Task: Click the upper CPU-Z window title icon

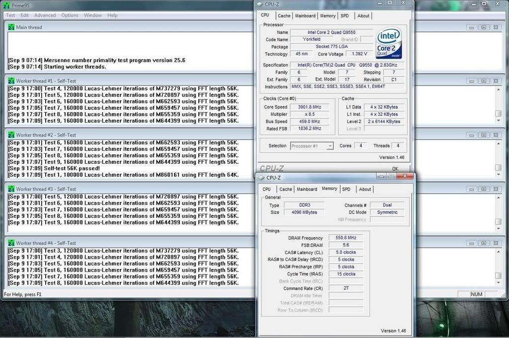Action: click(259, 4)
